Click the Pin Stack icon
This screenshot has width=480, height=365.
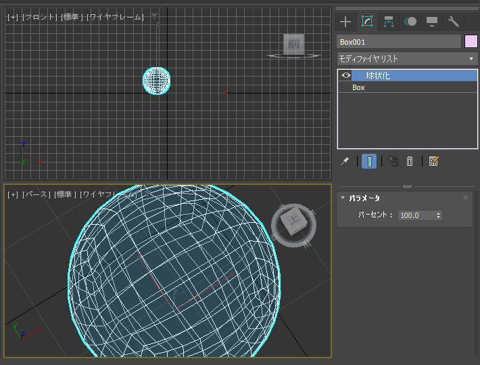pos(345,161)
